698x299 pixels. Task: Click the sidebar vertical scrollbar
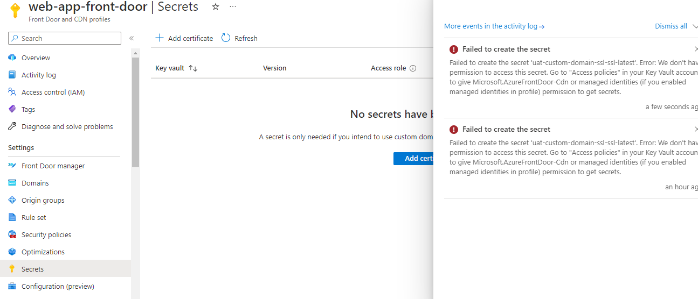[x=135, y=113]
